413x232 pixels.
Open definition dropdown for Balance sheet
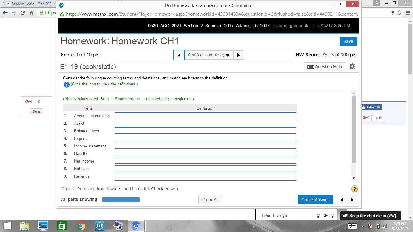click(205, 131)
